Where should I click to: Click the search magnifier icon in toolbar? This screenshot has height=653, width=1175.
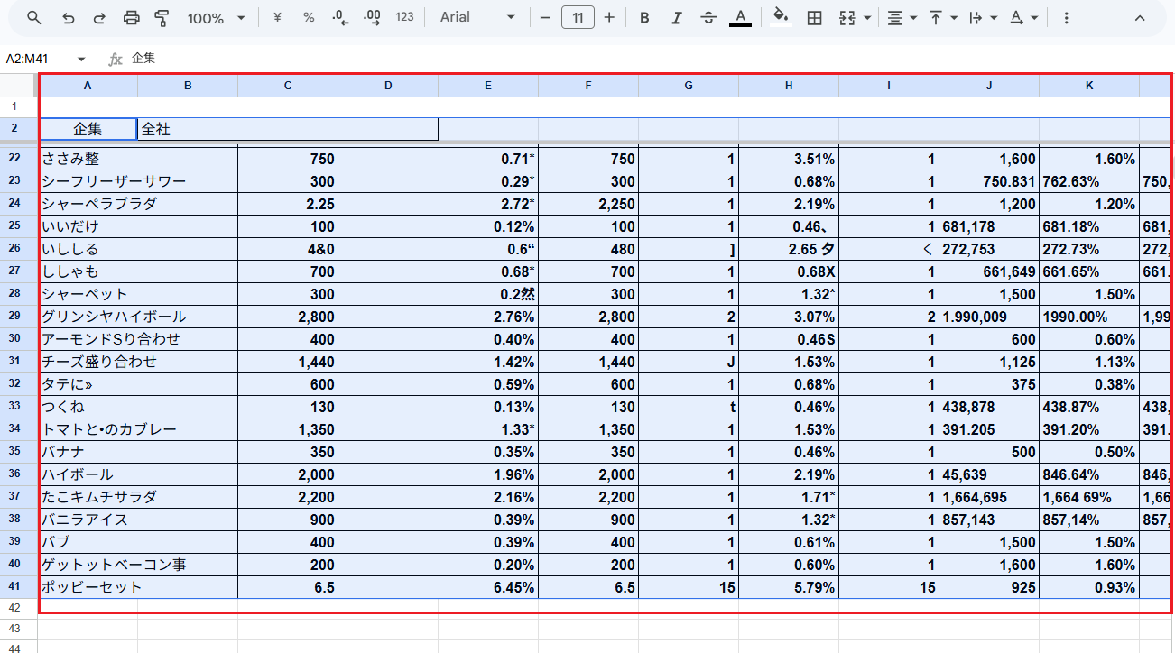click(x=34, y=18)
